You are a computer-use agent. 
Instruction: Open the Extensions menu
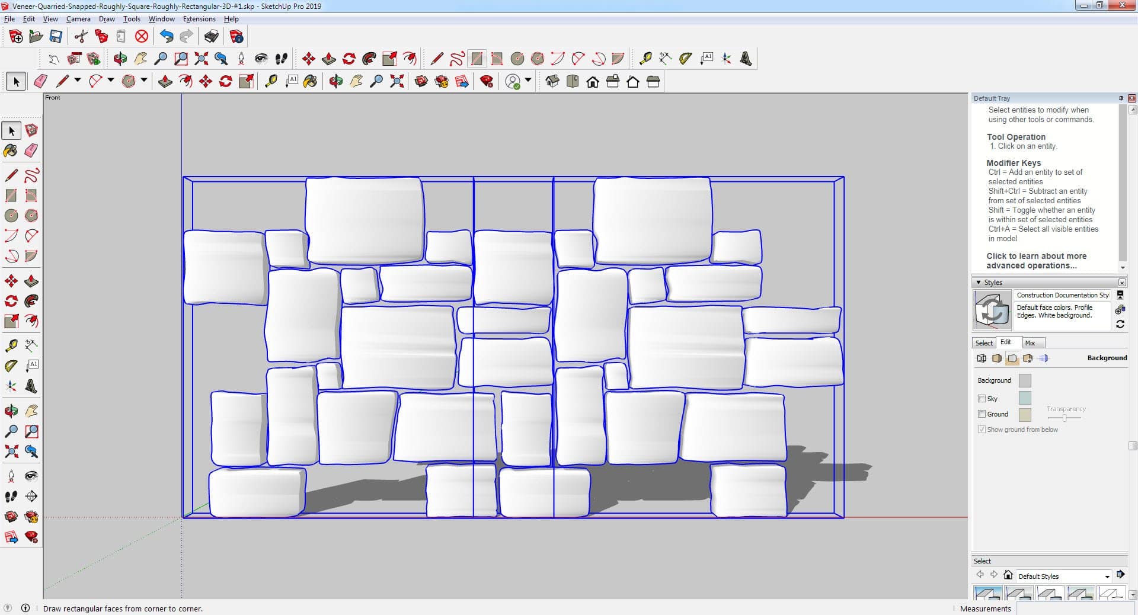coord(199,19)
